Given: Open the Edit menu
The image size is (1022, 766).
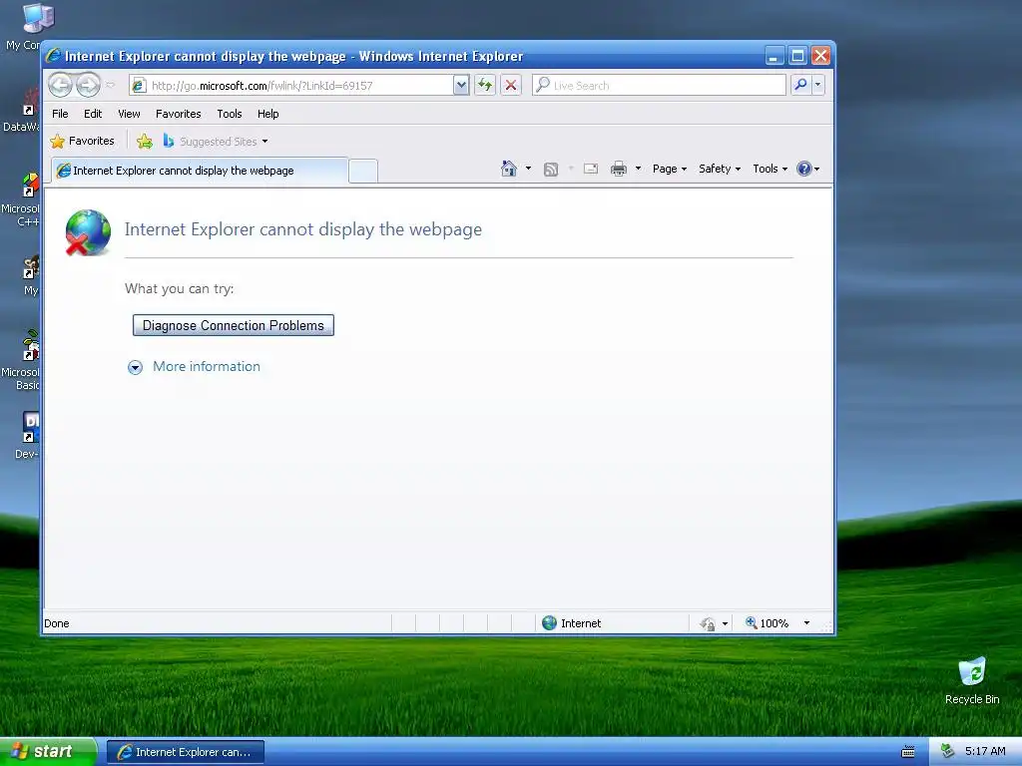Looking at the screenshot, I should 93,114.
